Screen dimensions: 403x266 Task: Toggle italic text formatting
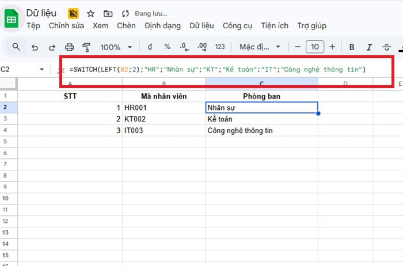point(368,47)
